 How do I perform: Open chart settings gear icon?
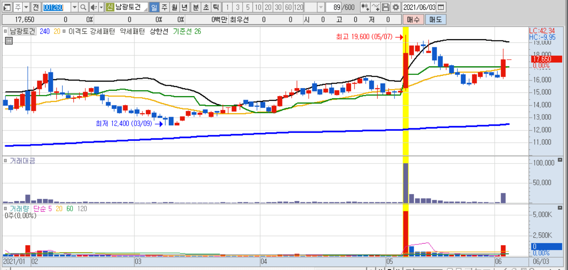click(x=396, y=7)
